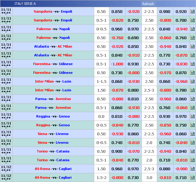The height and width of the screenshot is (182, 196).
Task: Open chart icon for Torino-Catania 0.5-1 row
Action: 192,160
